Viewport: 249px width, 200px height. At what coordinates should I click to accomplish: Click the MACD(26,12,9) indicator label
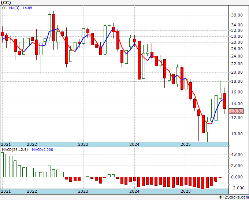coord(15,150)
